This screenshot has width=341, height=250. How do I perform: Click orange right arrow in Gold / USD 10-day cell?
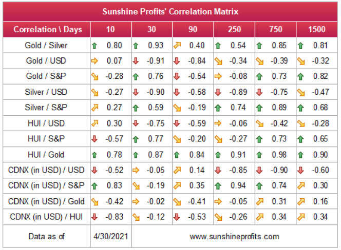click(x=94, y=61)
